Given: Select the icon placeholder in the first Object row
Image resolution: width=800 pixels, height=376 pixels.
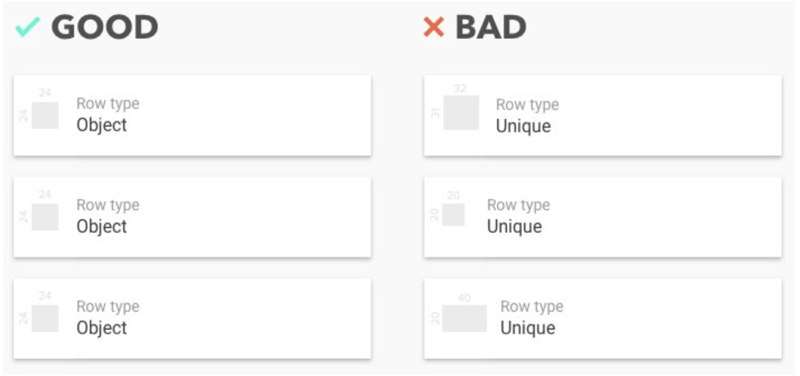Looking at the screenshot, I should pyautogui.click(x=45, y=116).
